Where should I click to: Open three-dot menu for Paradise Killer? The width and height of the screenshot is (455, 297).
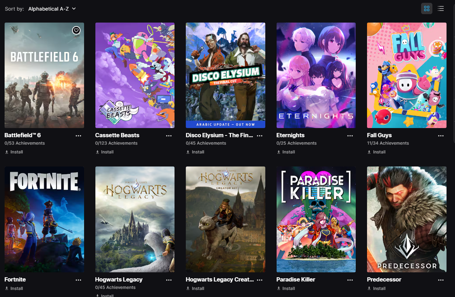tap(350, 280)
